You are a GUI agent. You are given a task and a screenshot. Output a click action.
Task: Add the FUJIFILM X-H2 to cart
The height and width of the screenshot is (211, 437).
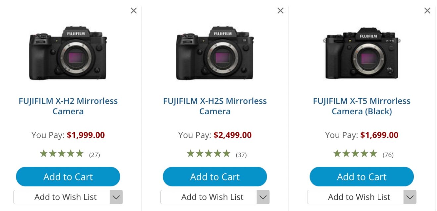tap(68, 177)
